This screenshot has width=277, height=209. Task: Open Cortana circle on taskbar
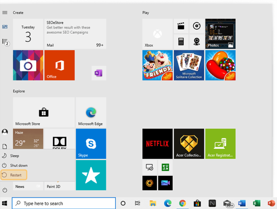[x=123, y=203]
